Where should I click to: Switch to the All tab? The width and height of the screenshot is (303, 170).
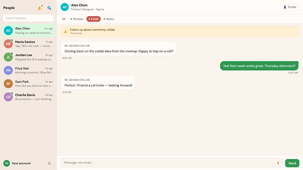click(64, 19)
